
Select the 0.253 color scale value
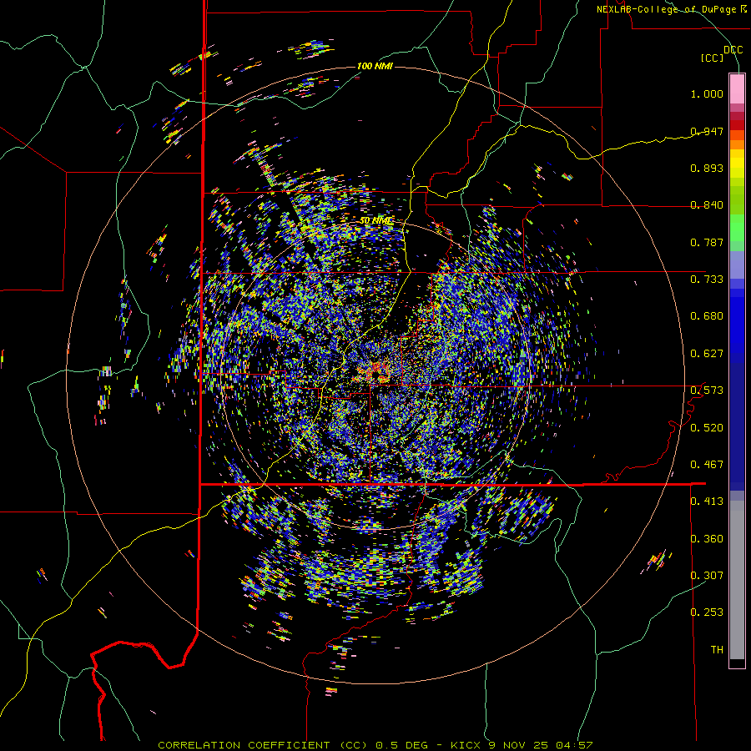coord(707,612)
